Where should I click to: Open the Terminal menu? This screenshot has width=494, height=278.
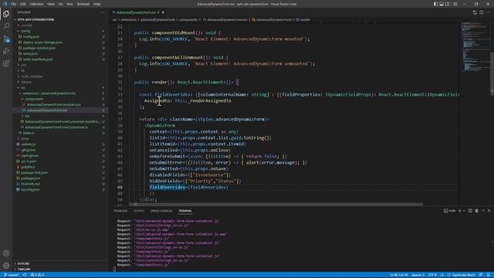point(83,4)
